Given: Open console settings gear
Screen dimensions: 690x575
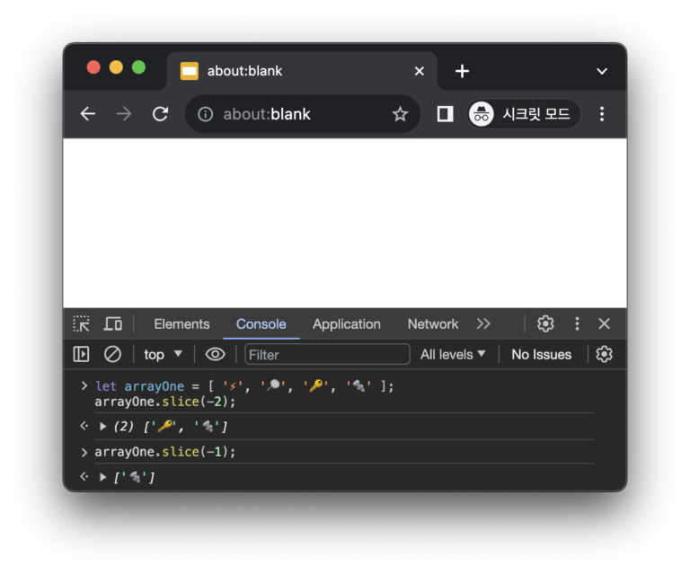Looking at the screenshot, I should coord(604,354).
